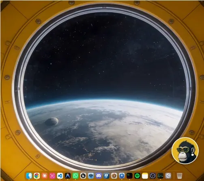Launch Google Chrome from the dock

point(37,176)
